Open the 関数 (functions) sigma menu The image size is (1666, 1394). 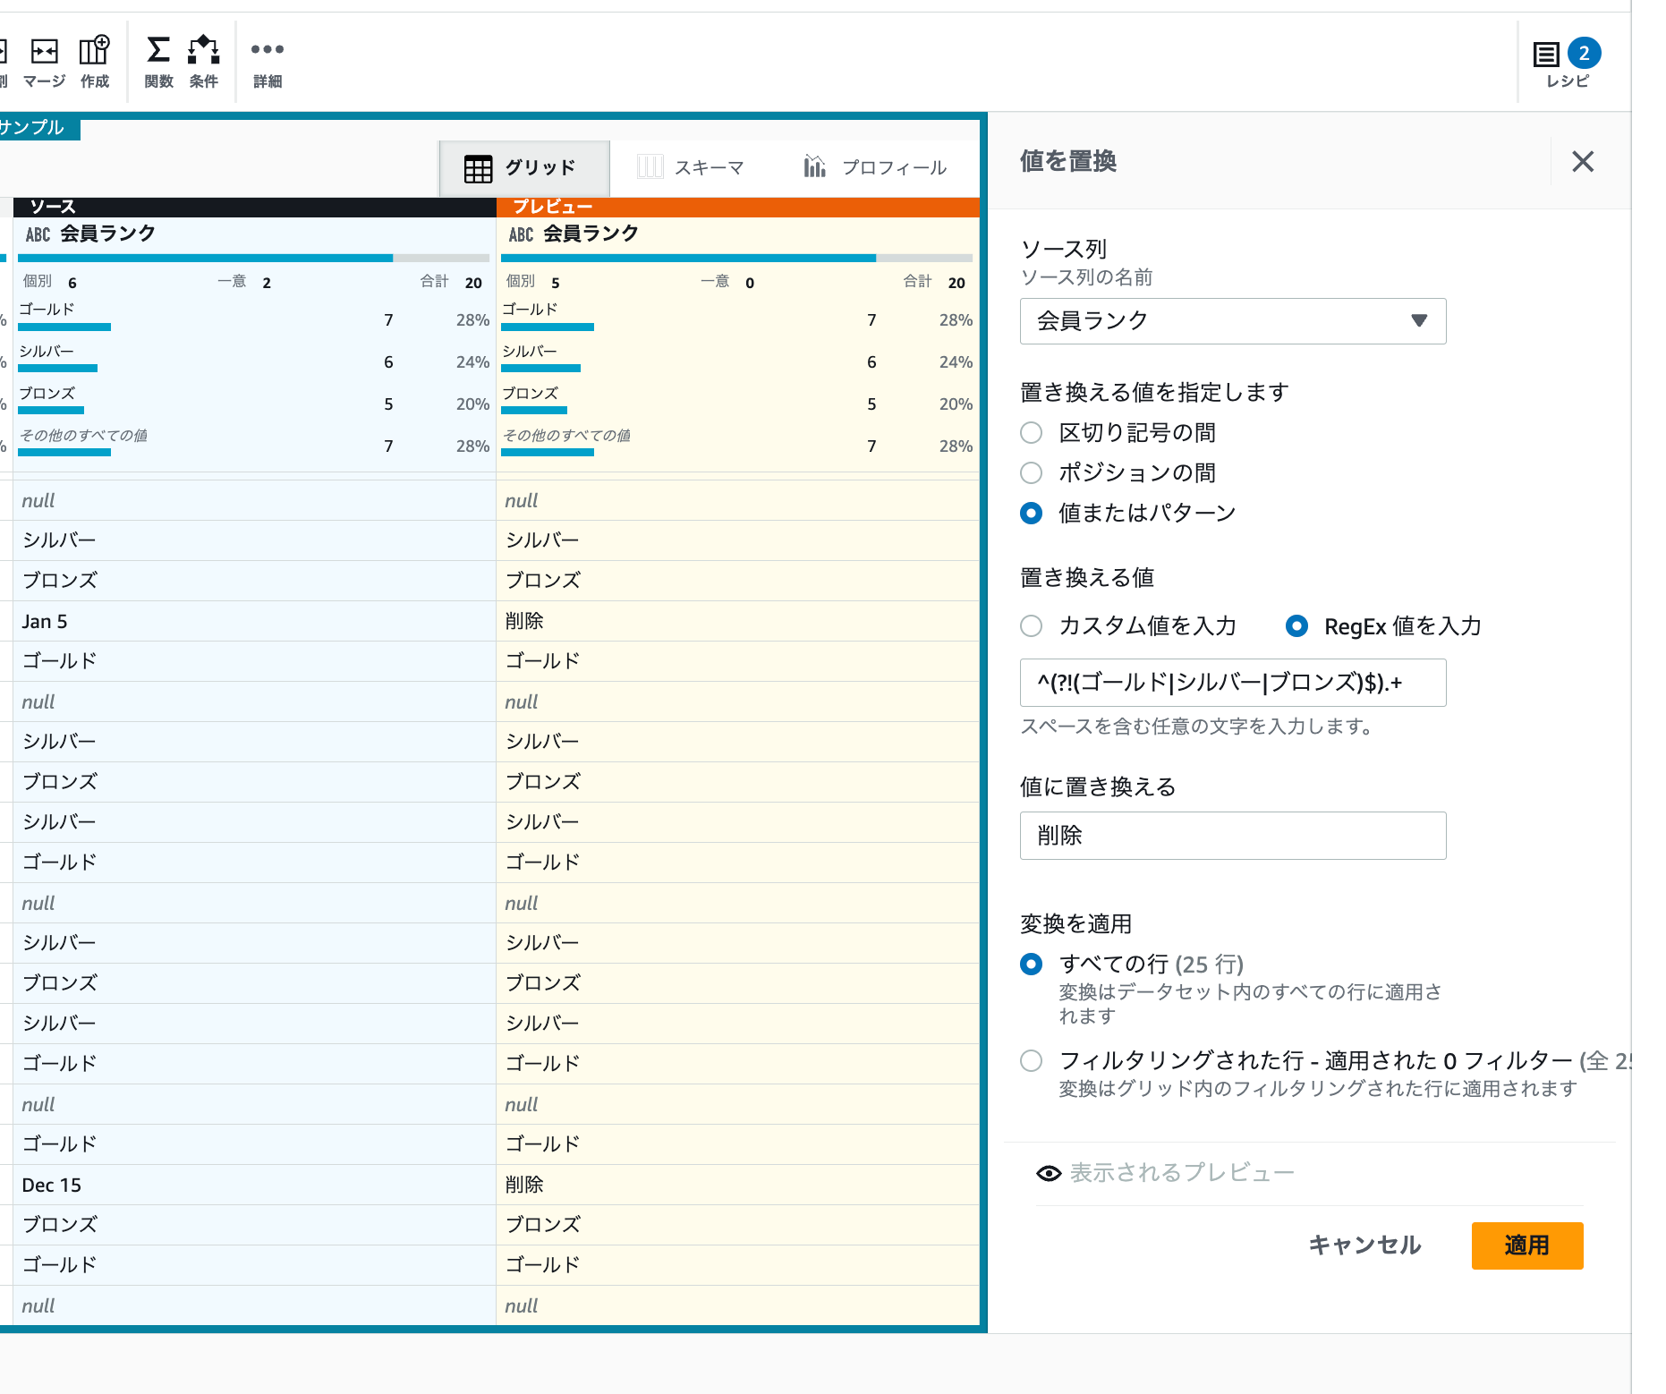point(158,62)
